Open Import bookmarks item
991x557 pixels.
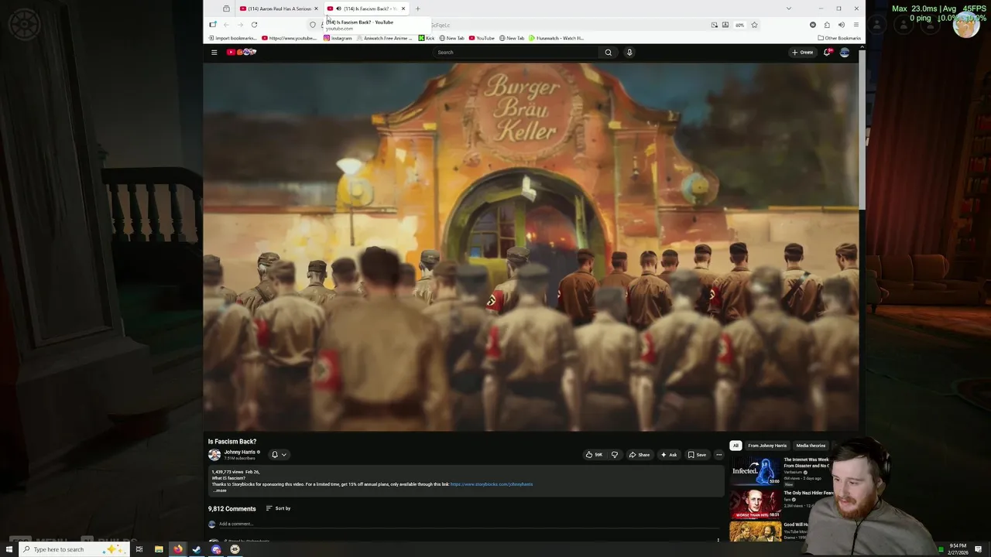(x=232, y=38)
